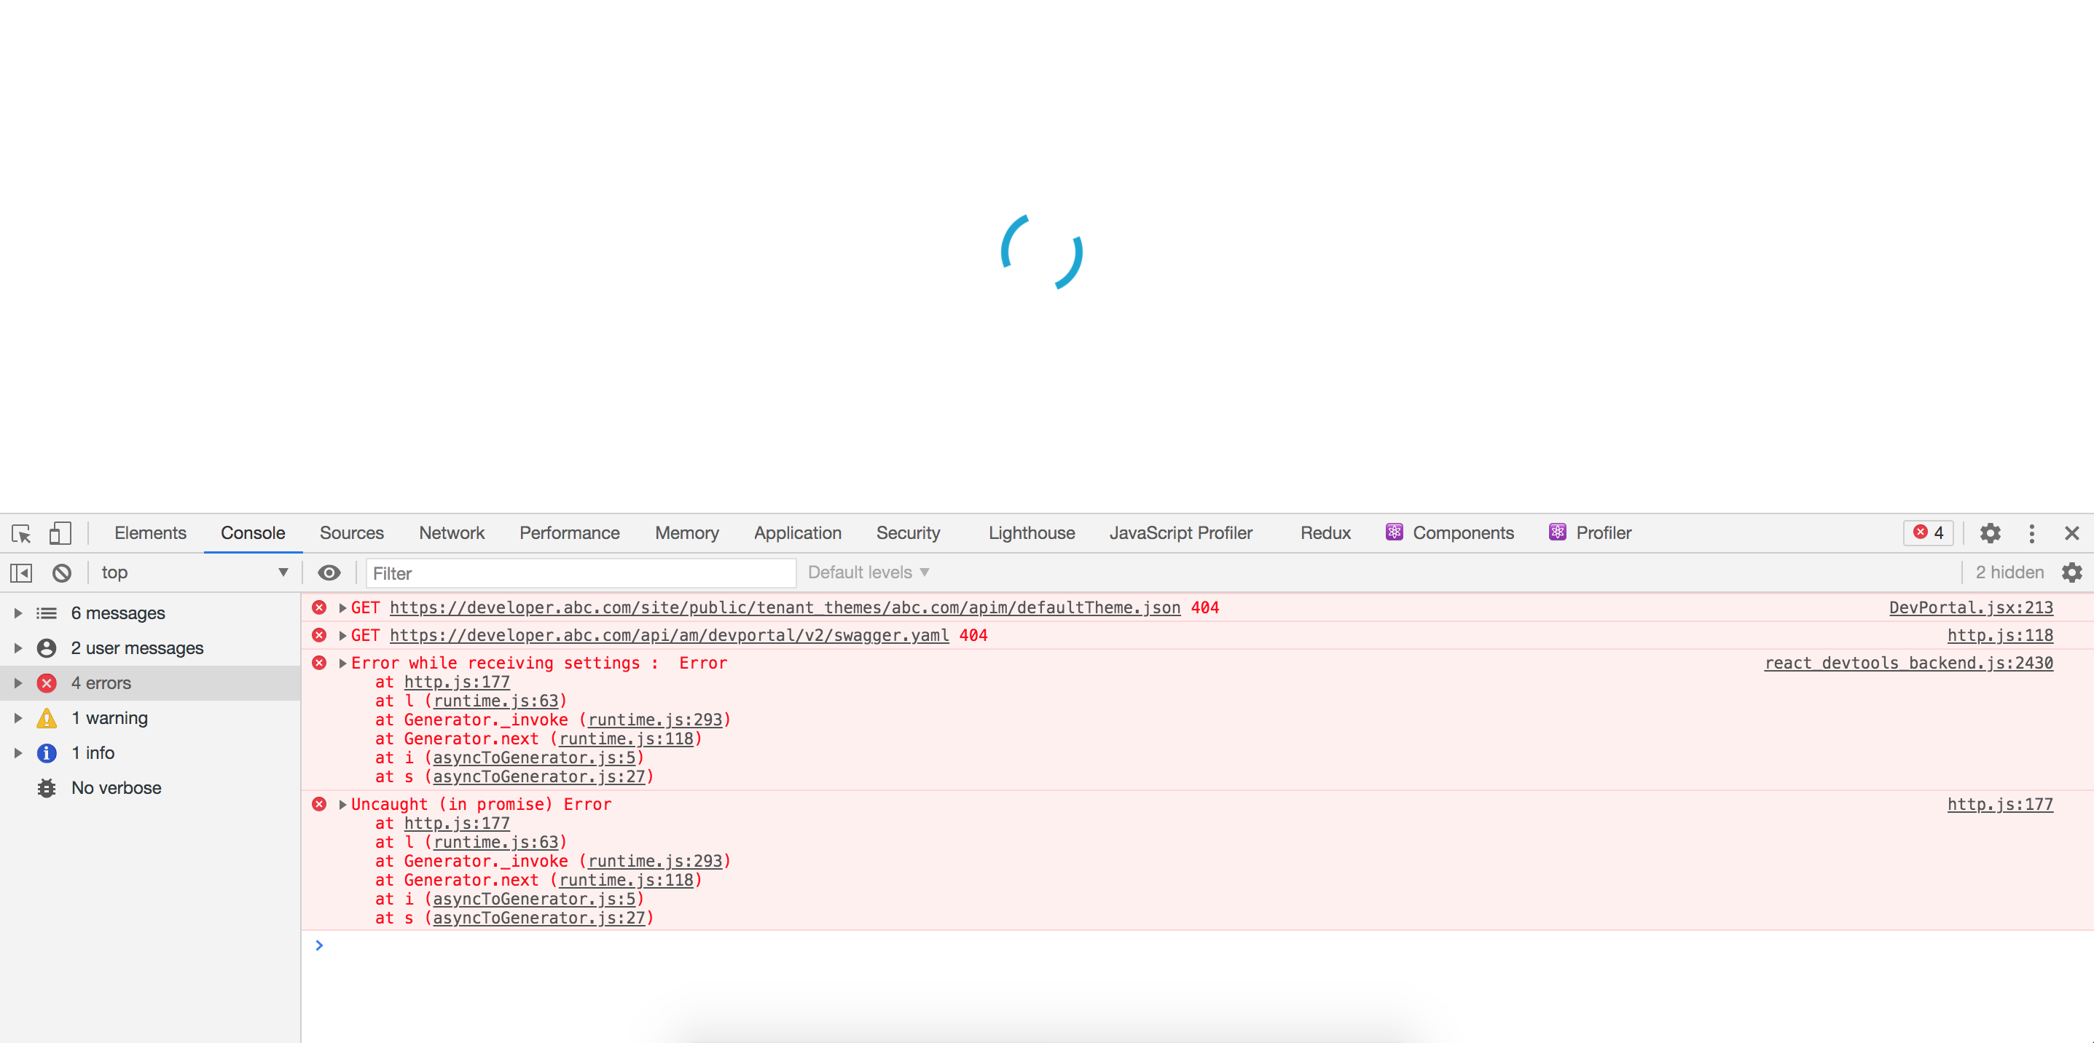Click the console prompt to type a command
2094x1043 pixels.
[569, 945]
